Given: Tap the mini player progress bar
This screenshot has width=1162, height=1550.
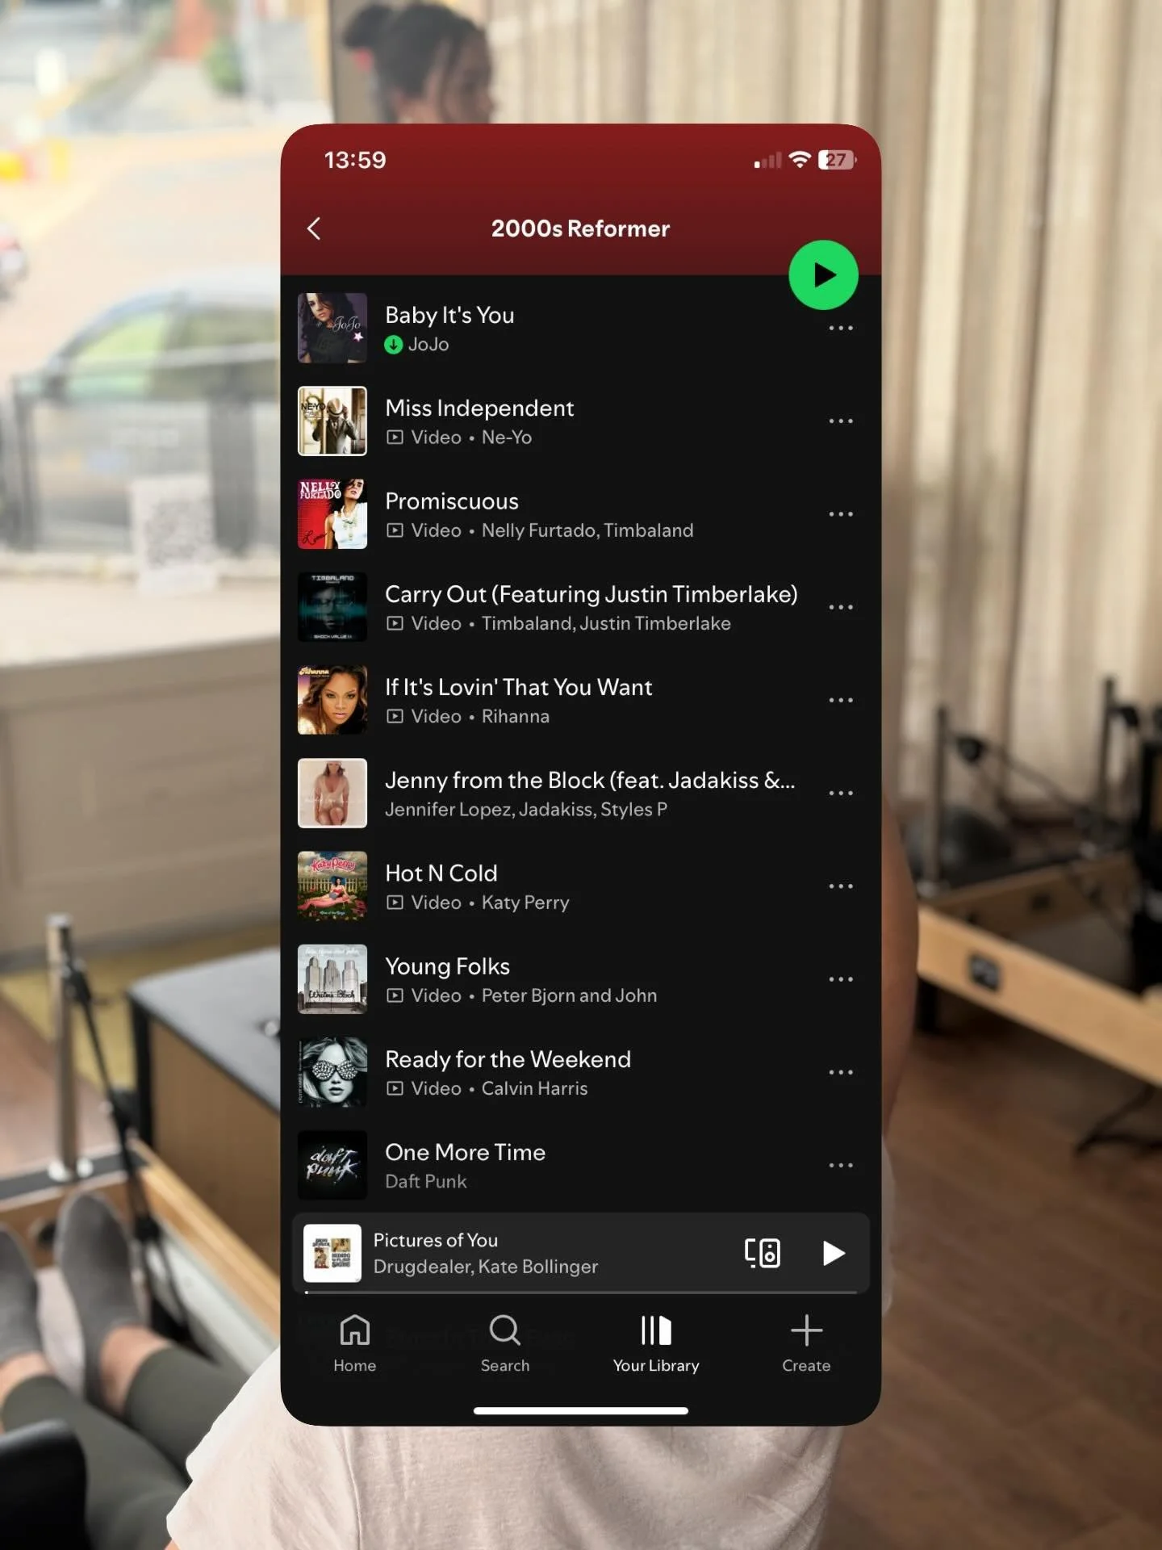Looking at the screenshot, I should tap(581, 1292).
